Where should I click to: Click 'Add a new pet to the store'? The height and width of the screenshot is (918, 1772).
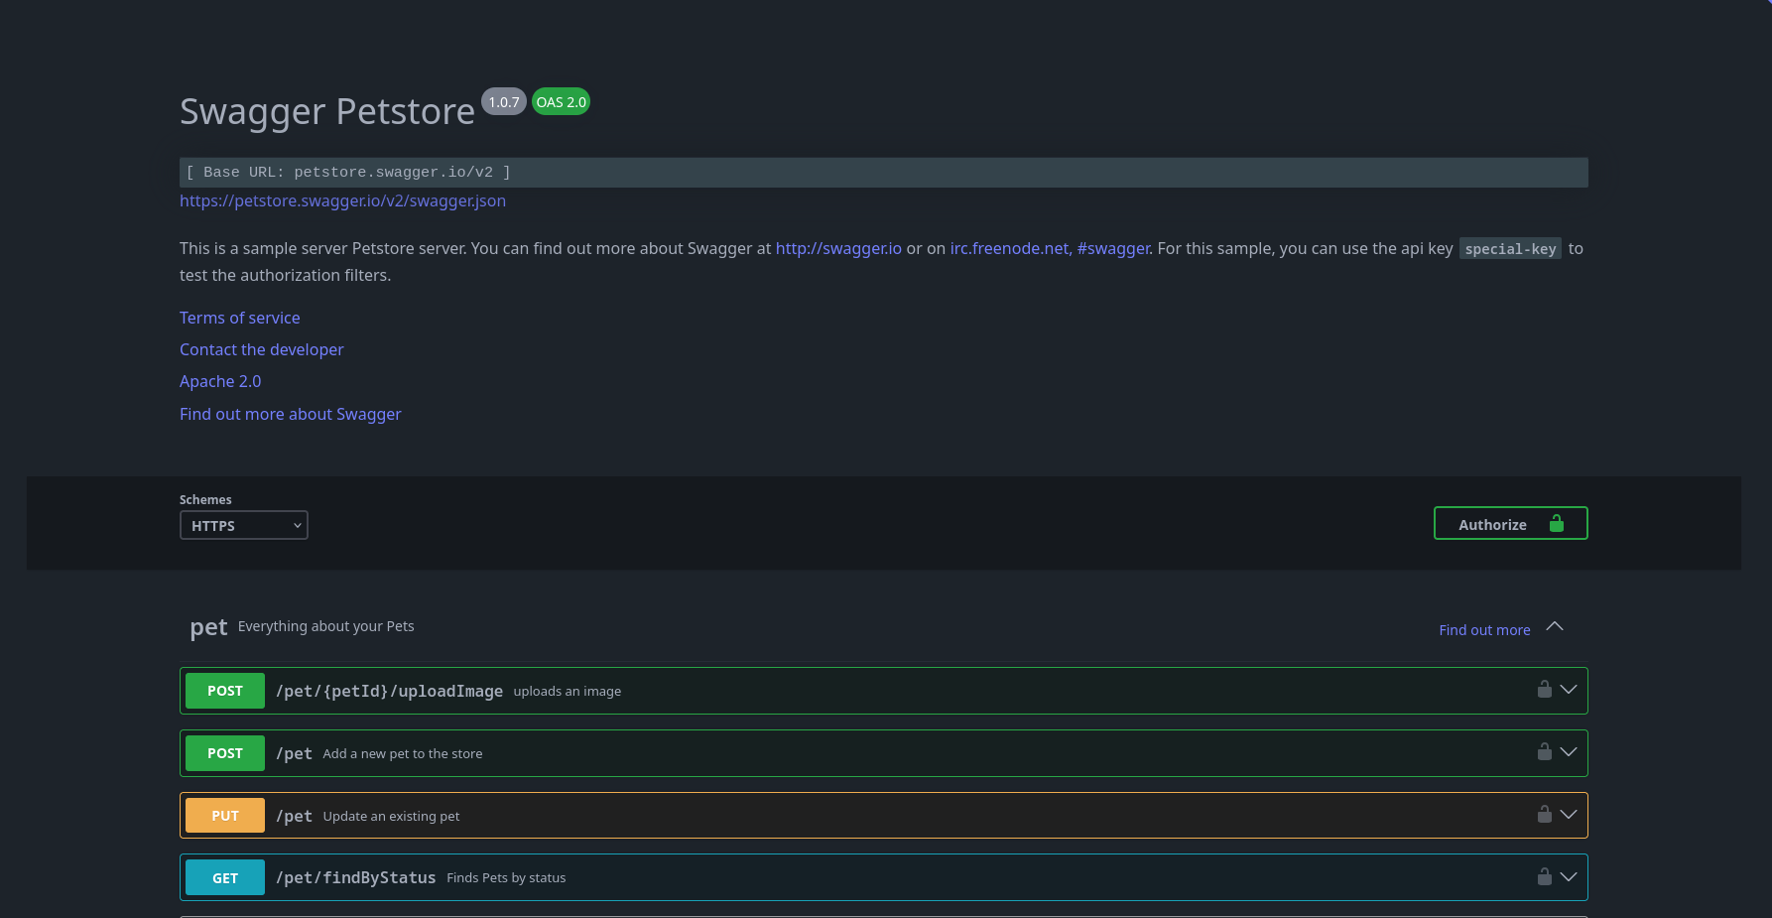coord(403,754)
